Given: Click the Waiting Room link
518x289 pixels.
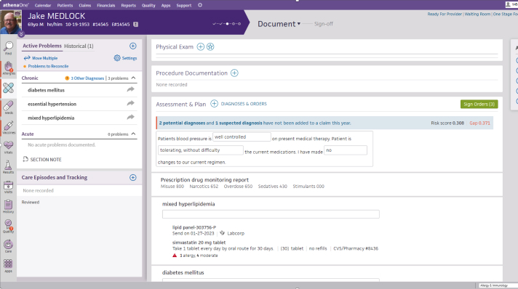Looking at the screenshot, I should tap(477, 15).
